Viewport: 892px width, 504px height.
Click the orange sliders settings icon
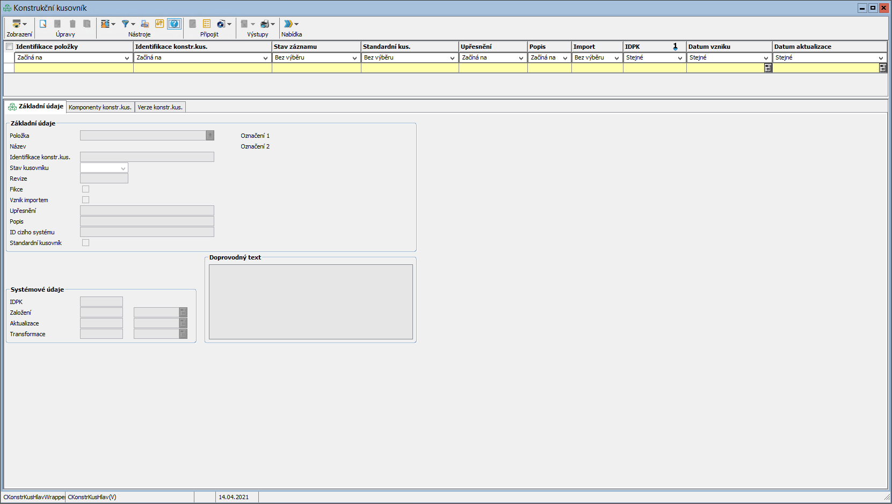pos(159,24)
